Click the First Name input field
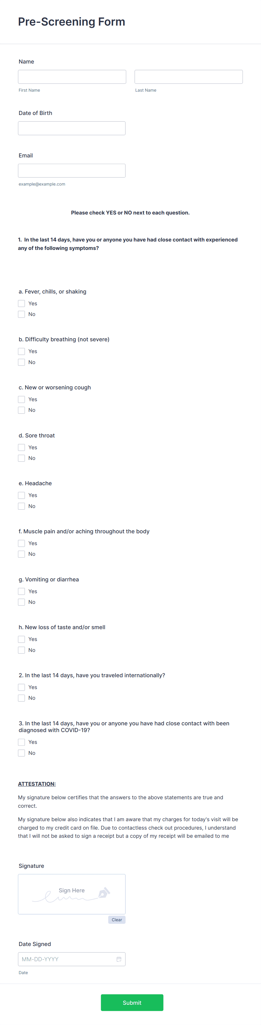This screenshot has height=1025, width=261. (x=72, y=77)
